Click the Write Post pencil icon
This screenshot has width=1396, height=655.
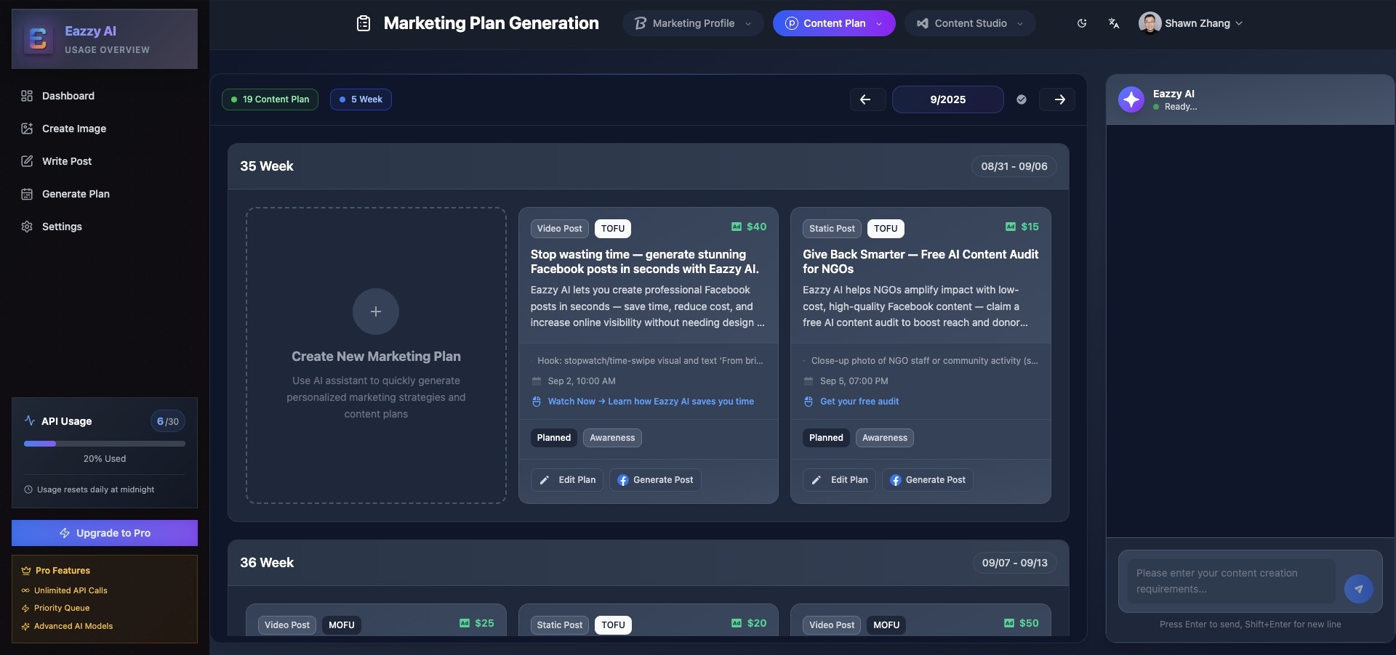point(27,161)
